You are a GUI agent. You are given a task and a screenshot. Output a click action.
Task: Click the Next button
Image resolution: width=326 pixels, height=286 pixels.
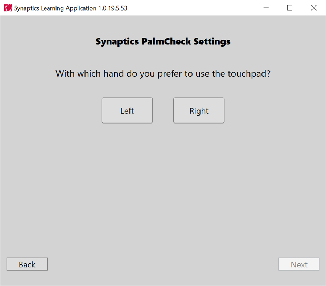click(x=299, y=264)
